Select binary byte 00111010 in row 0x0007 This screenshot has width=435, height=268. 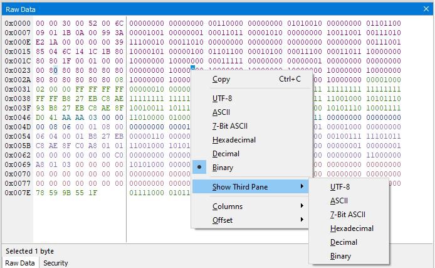(x=384, y=33)
